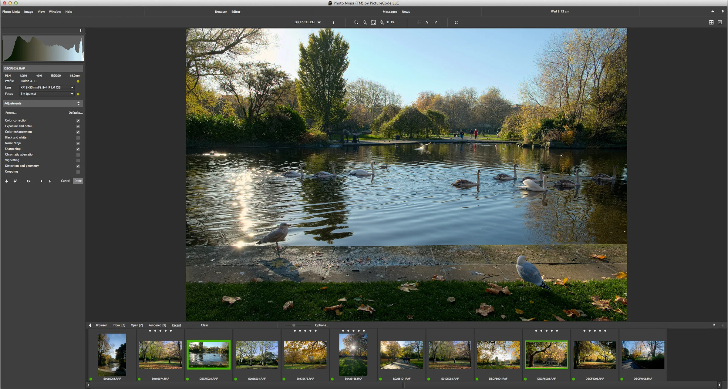The height and width of the screenshot is (389, 728).
Task: Open the DSCF5031.RAF file dropdown arrow
Action: [x=319, y=22]
